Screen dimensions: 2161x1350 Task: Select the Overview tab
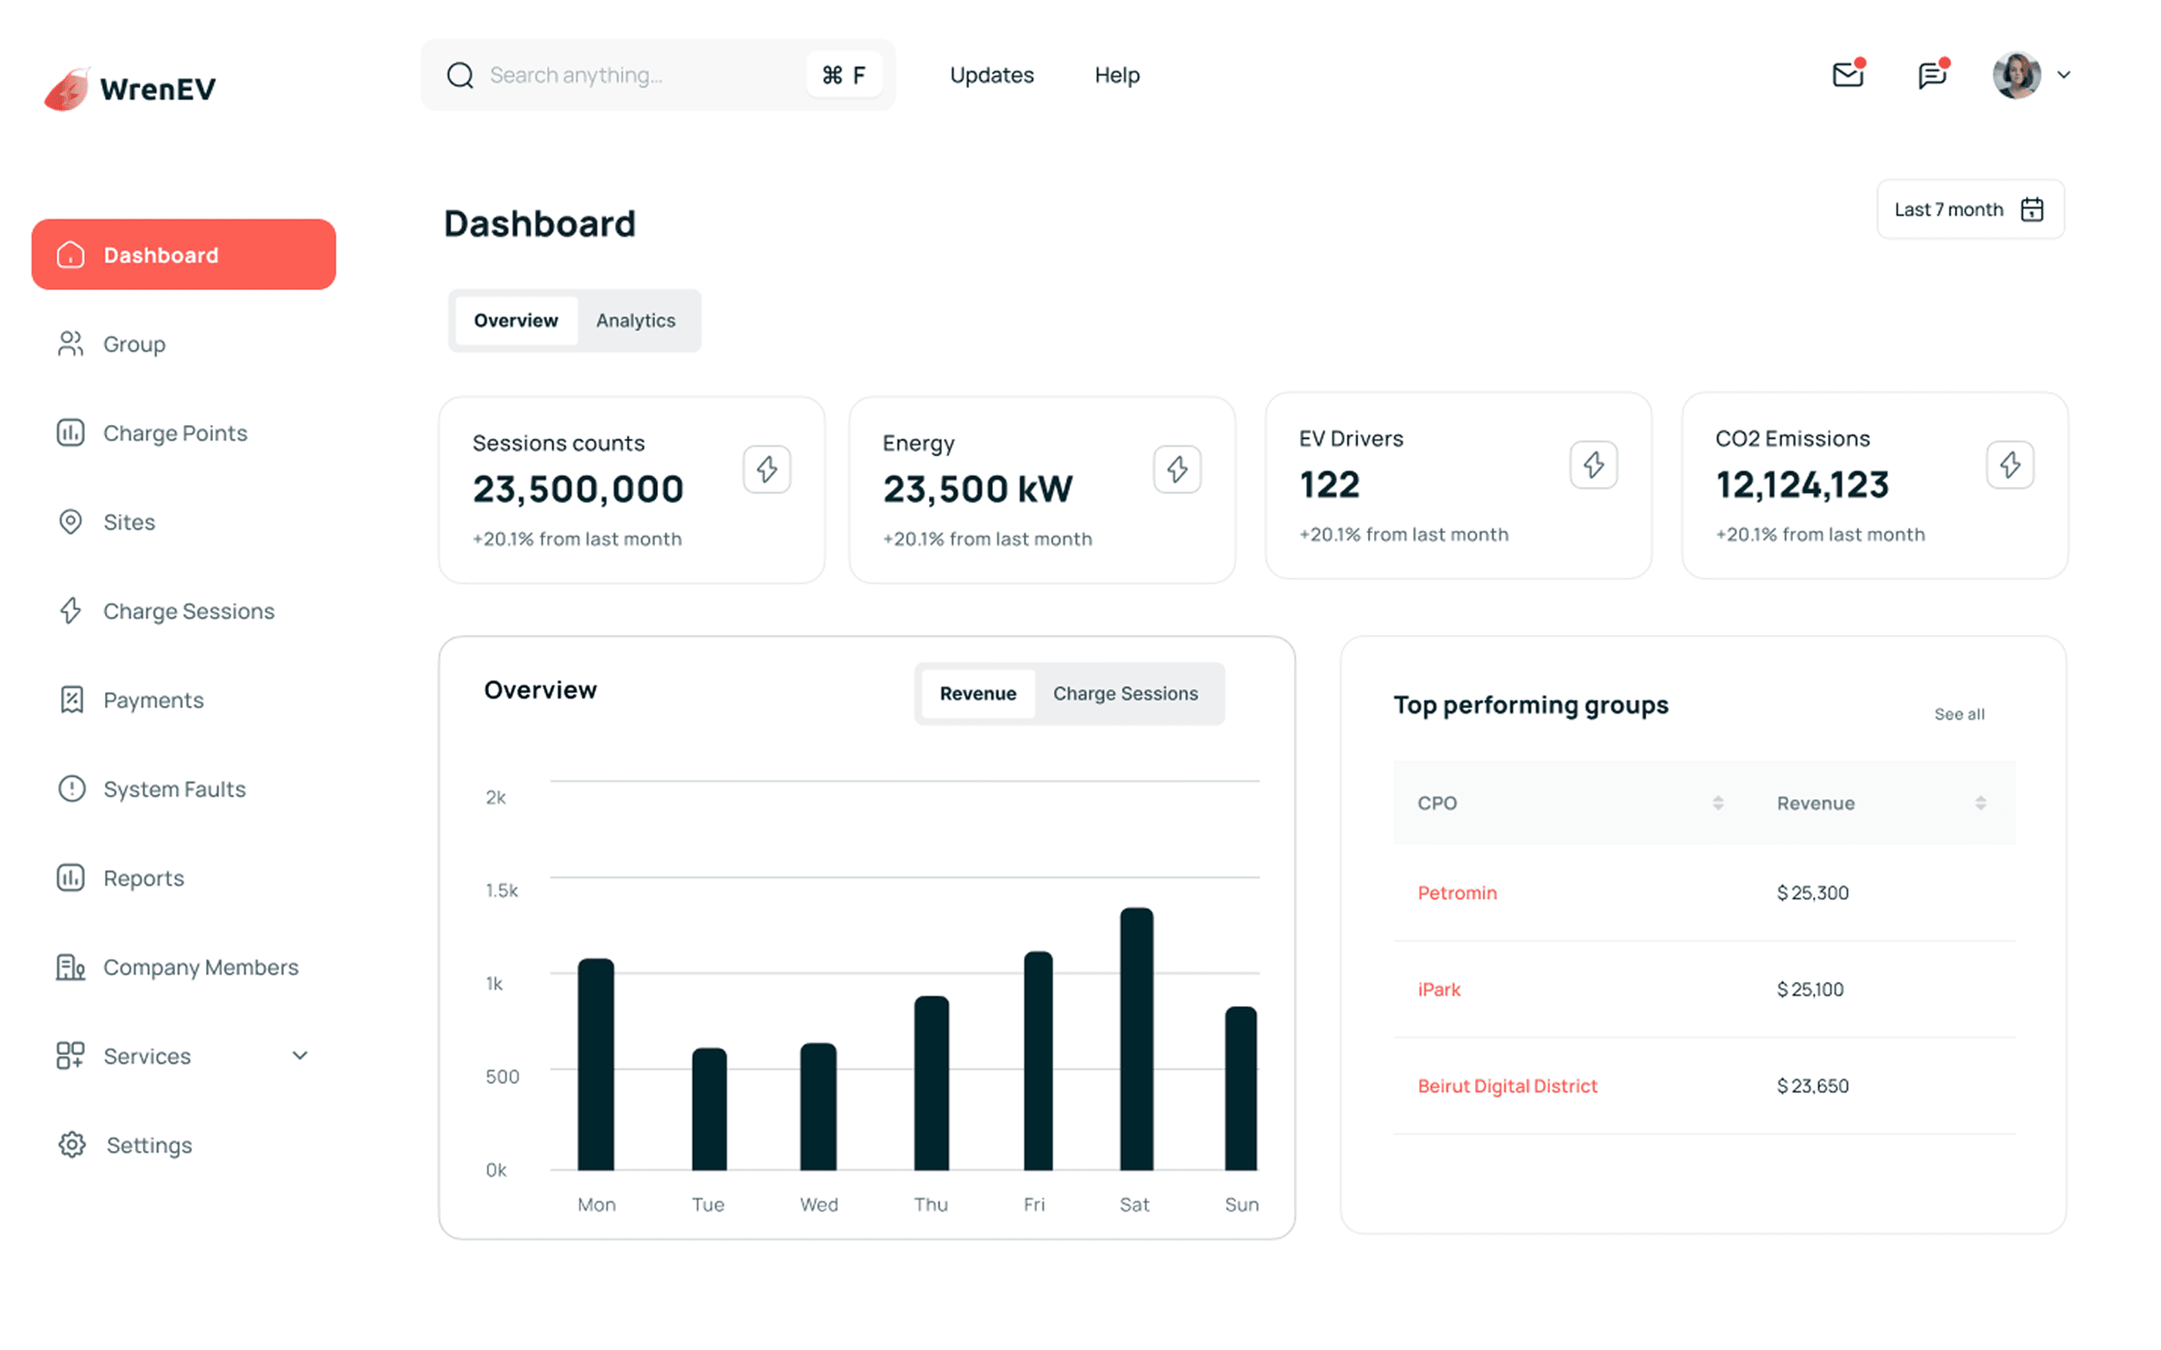(515, 321)
